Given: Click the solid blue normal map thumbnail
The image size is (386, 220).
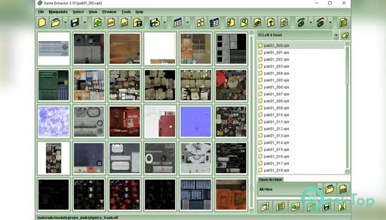Looking at the screenshot, I should [195, 122].
